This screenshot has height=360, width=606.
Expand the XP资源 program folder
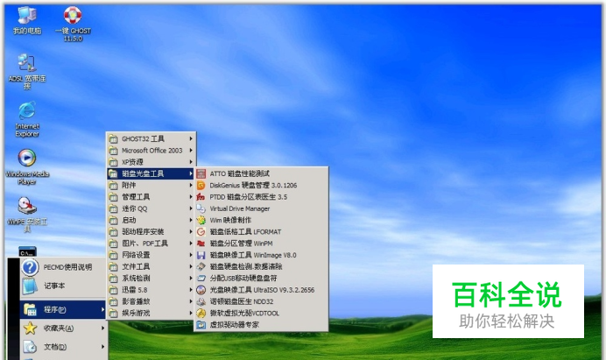coord(151,162)
